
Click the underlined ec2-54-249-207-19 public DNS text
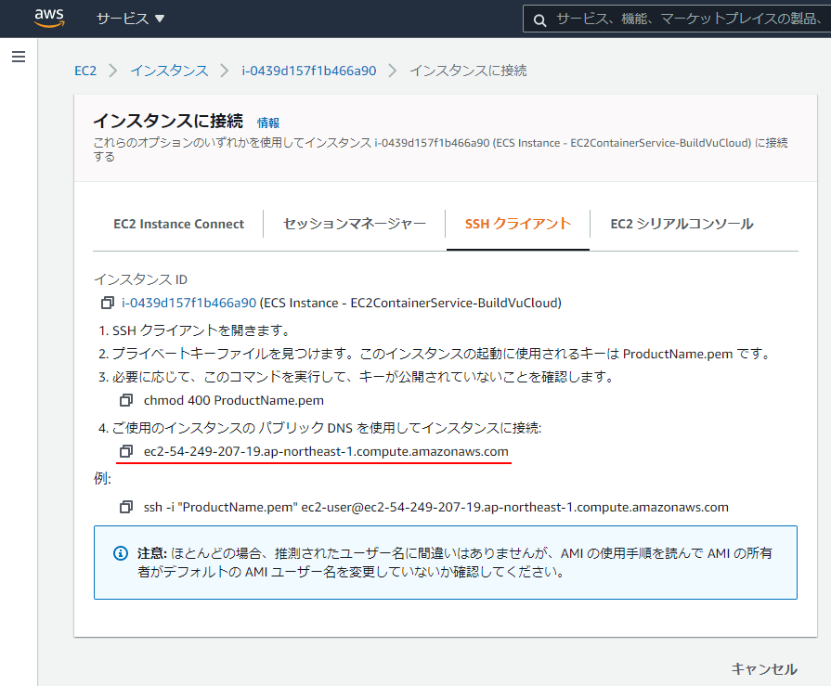pyautogui.click(x=326, y=451)
